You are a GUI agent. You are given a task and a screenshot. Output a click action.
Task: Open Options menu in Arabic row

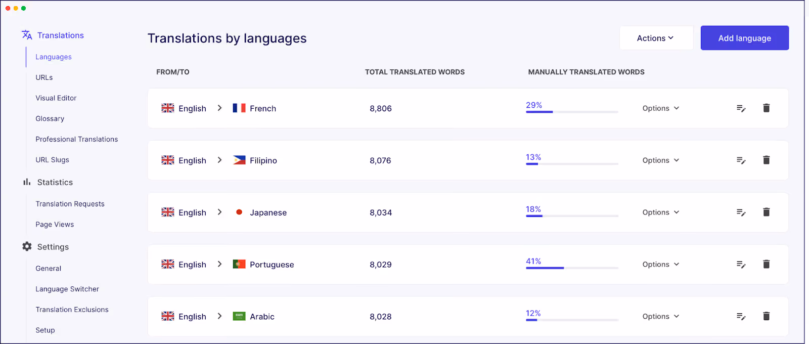661,317
